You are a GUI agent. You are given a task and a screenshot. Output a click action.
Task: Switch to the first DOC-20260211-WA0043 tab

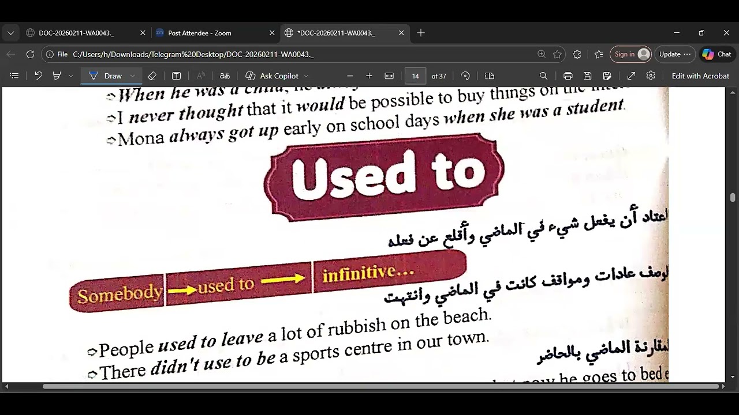click(x=85, y=33)
